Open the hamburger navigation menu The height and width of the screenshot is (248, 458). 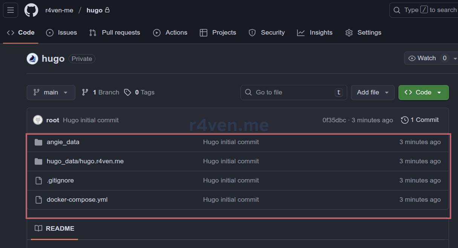coord(11,10)
